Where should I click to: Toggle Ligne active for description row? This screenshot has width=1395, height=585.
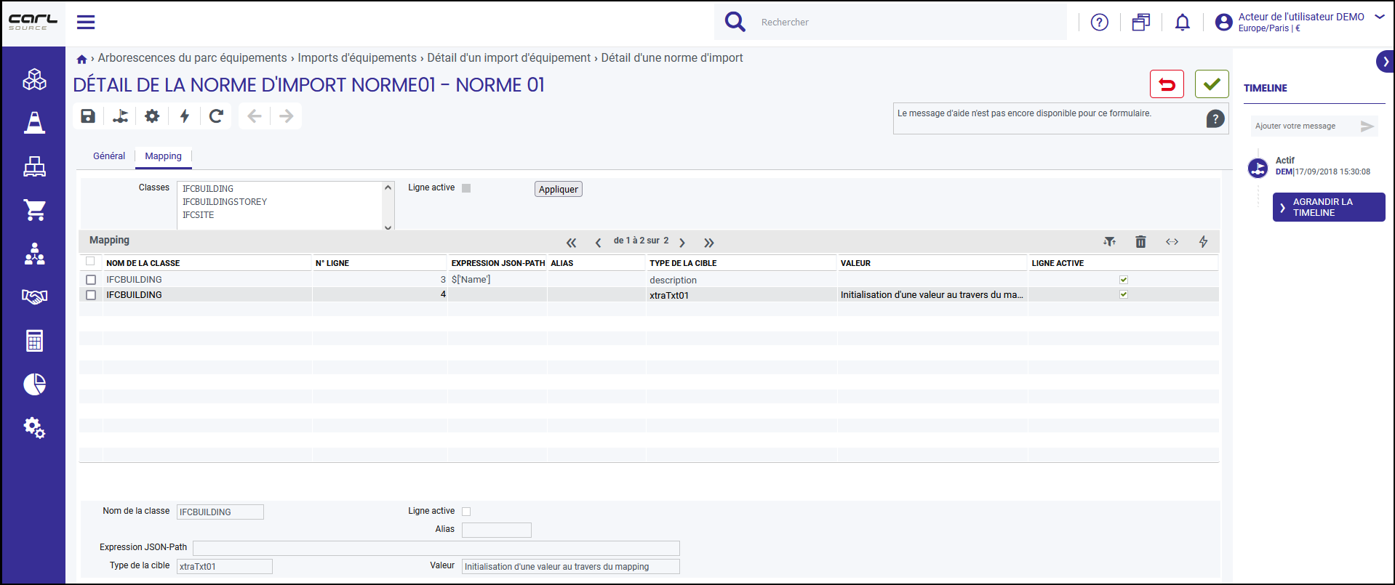coord(1124,280)
